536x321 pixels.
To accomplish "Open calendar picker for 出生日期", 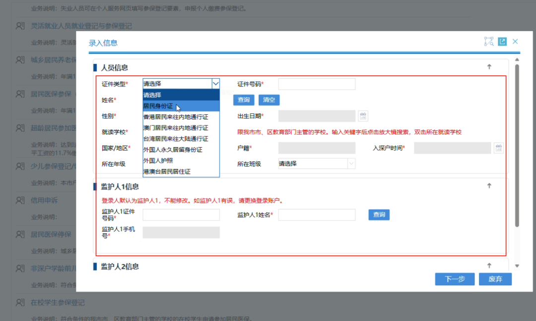I will point(363,116).
